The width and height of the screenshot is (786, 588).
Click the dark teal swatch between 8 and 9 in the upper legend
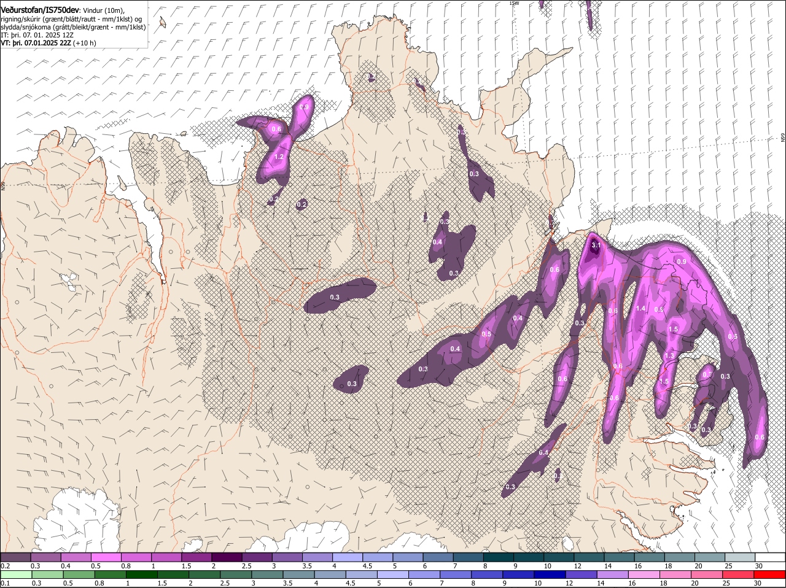(x=499, y=557)
